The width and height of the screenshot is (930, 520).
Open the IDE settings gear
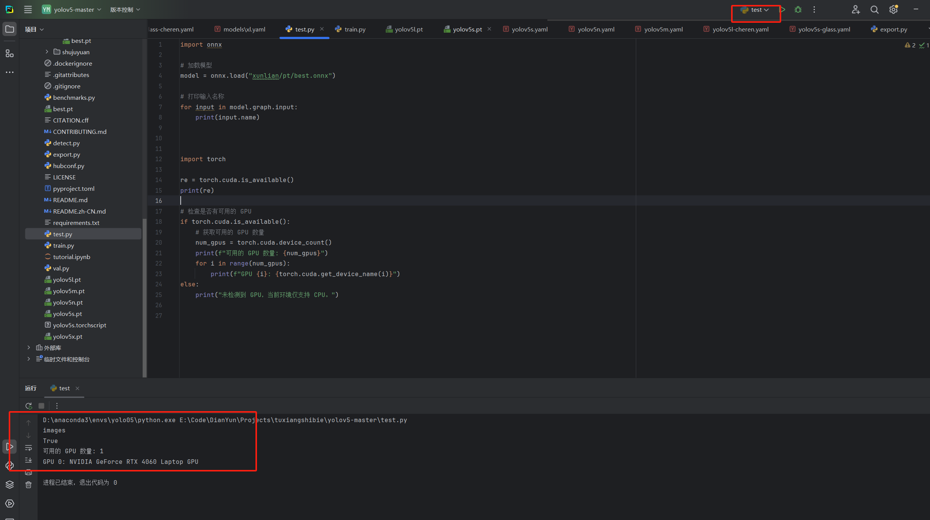pos(893,10)
